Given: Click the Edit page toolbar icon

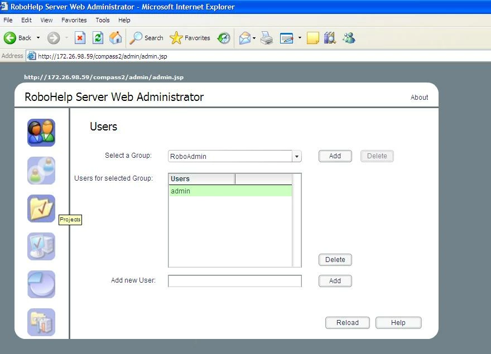Looking at the screenshot, I should coord(287,38).
